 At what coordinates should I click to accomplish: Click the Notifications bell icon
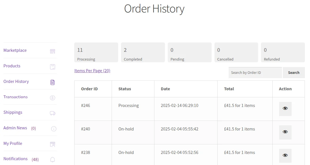click(52, 159)
